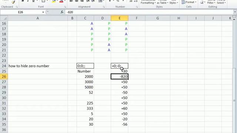Open Number group dialog launcher
This screenshot has height=133, width=237.
tap(137, 7)
